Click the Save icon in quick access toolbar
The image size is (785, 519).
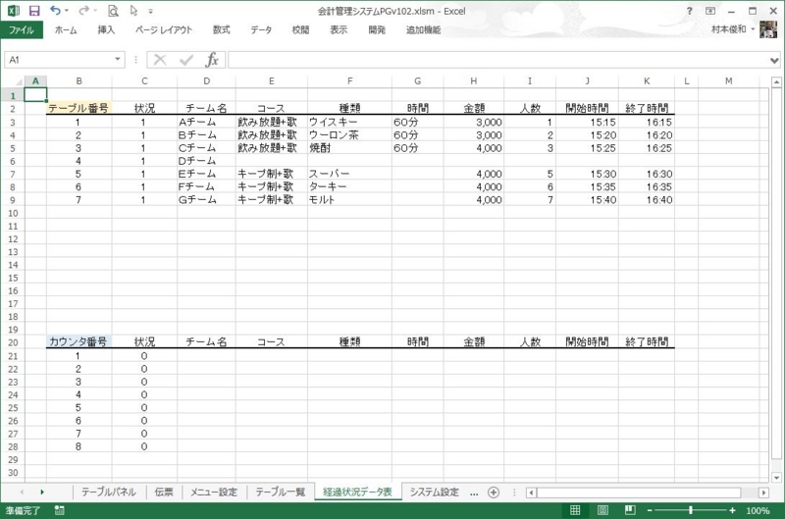(x=34, y=11)
